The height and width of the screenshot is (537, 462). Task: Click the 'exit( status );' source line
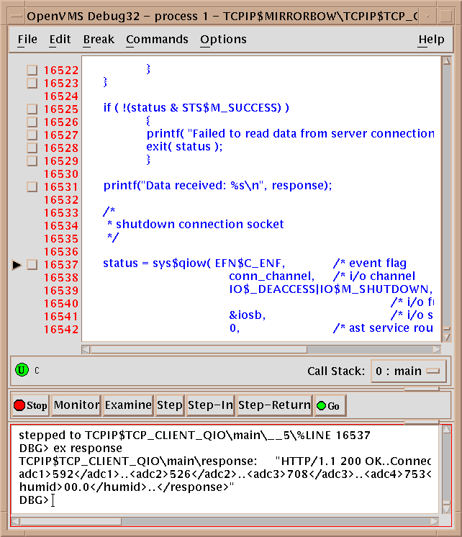184,147
